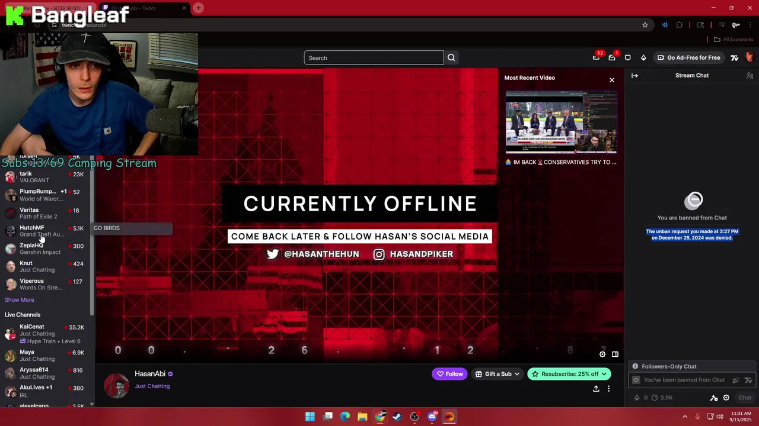
Task: Open ZeplaHQ Genshin Impact channel
Action: tap(45, 248)
